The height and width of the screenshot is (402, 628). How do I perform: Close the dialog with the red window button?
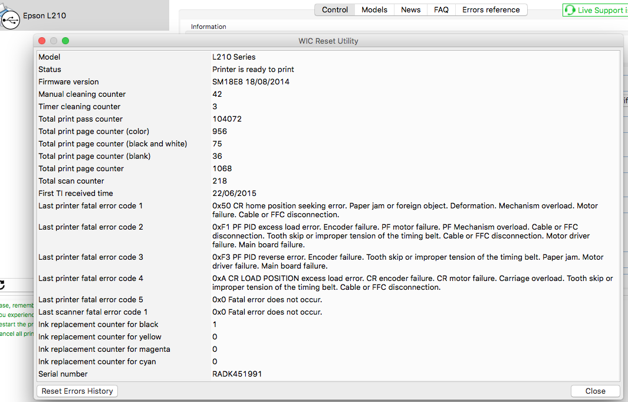point(42,41)
